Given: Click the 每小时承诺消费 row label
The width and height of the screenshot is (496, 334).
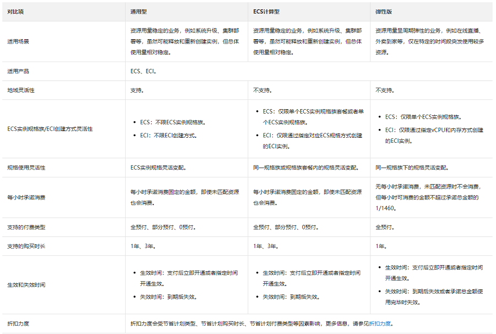Looking at the screenshot, I should [26, 197].
